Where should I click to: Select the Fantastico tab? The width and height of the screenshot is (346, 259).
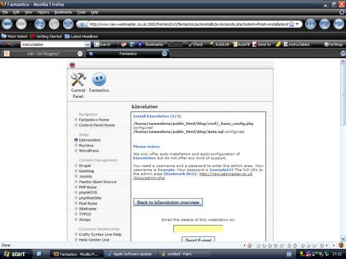point(128,53)
